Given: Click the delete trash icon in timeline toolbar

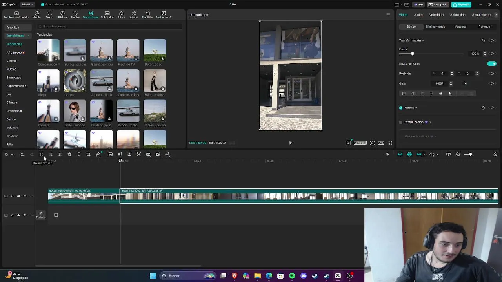Looking at the screenshot, I should point(69,154).
